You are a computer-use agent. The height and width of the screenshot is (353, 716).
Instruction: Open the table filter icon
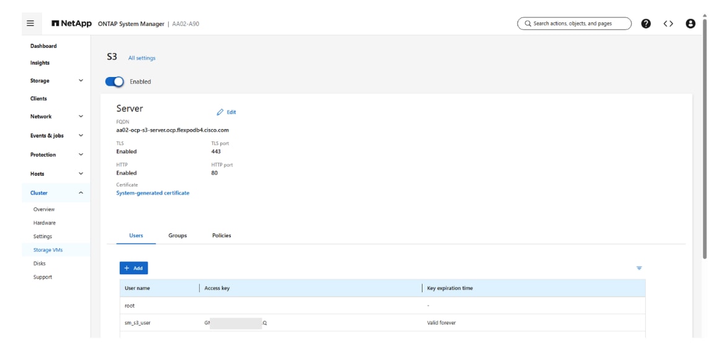point(639,268)
